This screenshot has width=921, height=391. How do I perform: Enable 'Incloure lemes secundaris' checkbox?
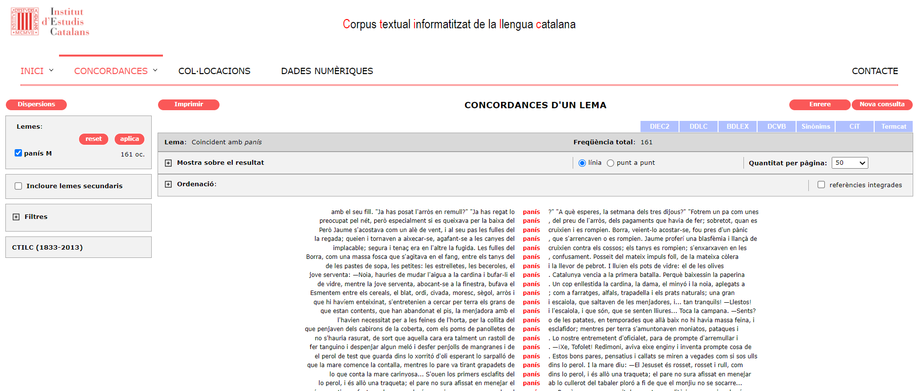click(x=19, y=186)
